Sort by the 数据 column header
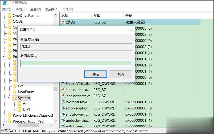The width and height of the screenshot is (214, 134). 162,16
